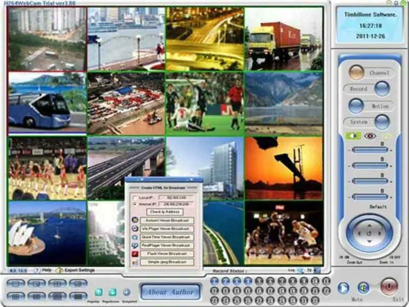
Task: Select channel 2 number button
Action: click(x=225, y=281)
